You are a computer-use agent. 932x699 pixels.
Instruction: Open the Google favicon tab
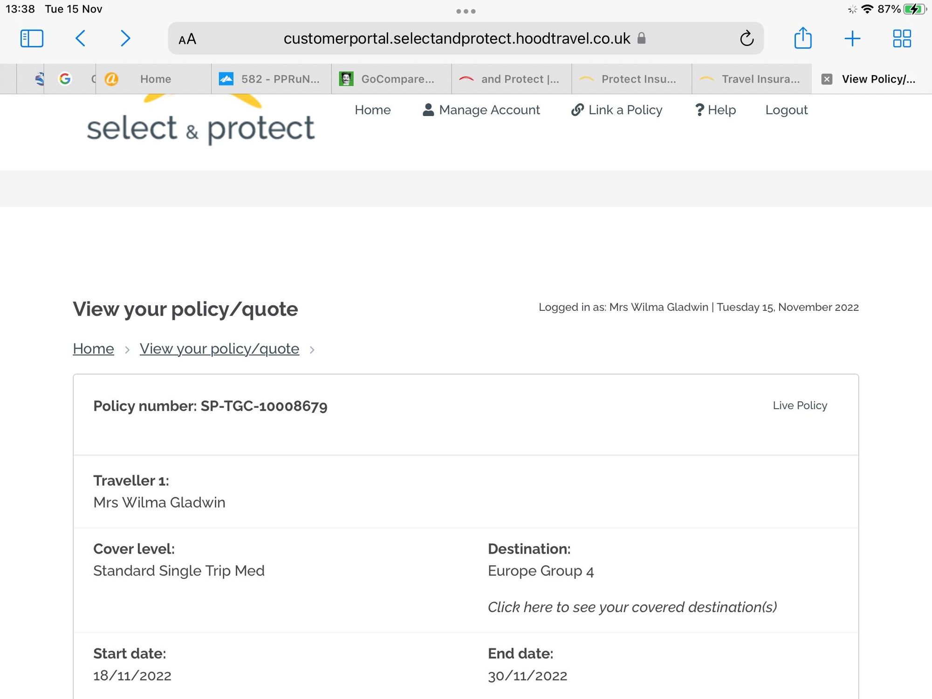pos(65,79)
